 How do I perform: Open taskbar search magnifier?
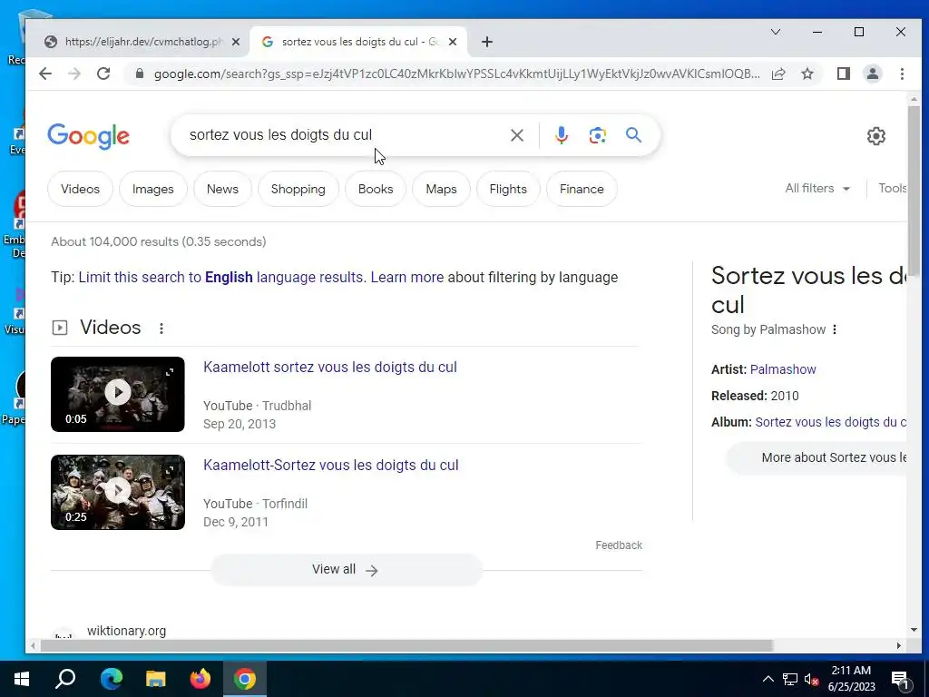pos(65,679)
